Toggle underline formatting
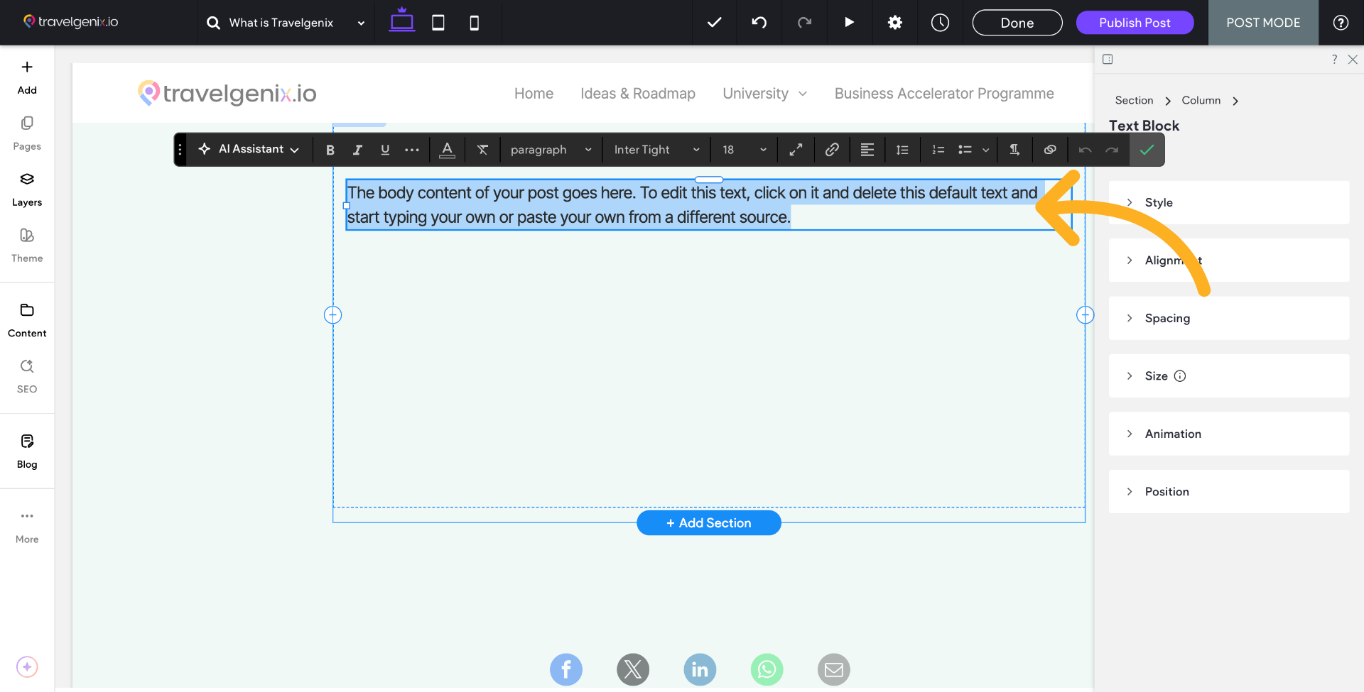This screenshot has height=692, width=1364. pyautogui.click(x=385, y=149)
